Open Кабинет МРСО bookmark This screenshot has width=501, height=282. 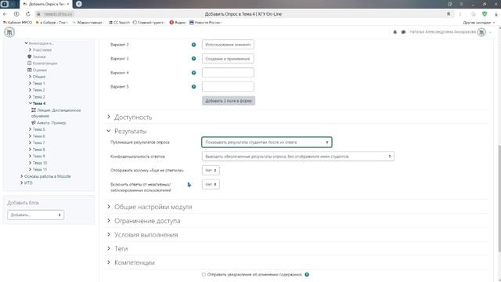coord(17,23)
